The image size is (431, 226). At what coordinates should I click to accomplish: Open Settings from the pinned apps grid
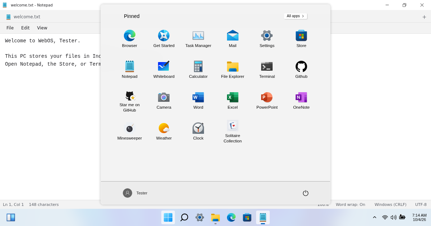tap(267, 39)
